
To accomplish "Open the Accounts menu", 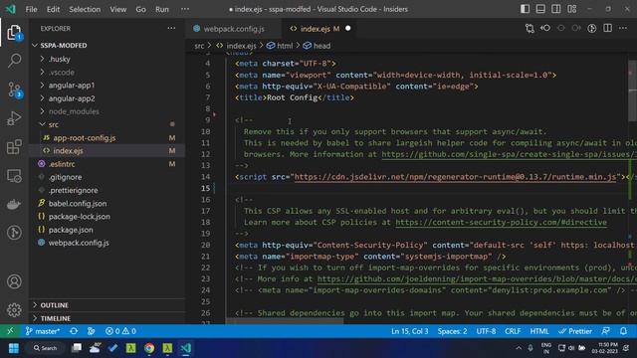I will [14, 281].
